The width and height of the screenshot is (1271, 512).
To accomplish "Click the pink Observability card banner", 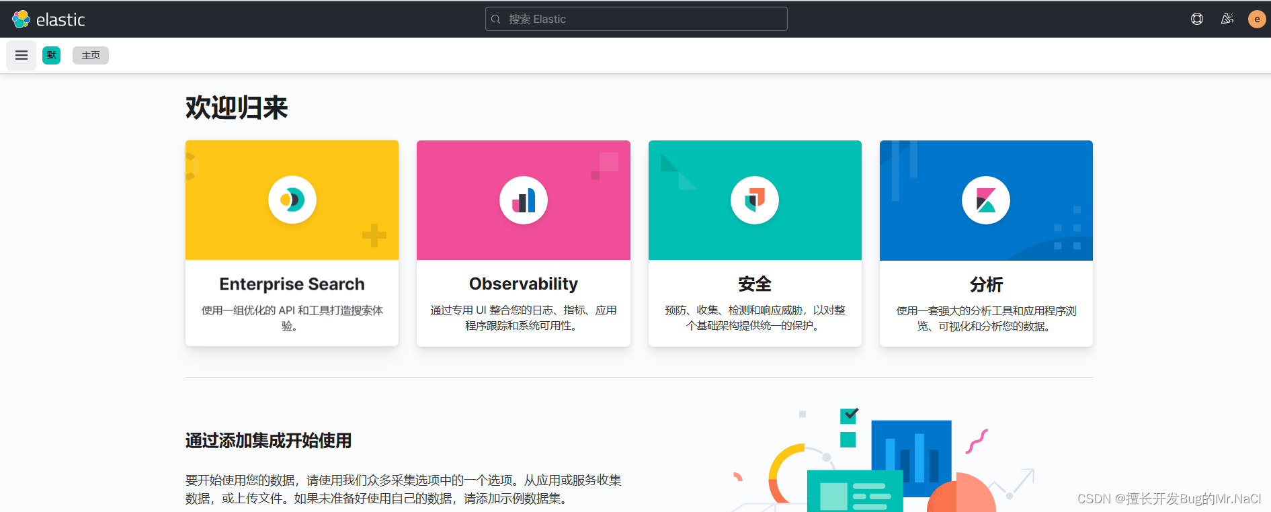I will coord(524,200).
